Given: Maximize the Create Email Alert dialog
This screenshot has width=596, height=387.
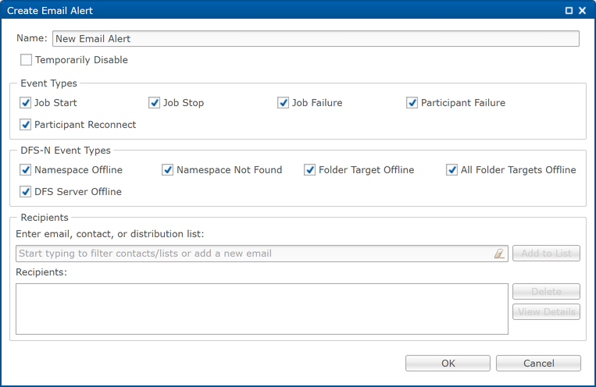Looking at the screenshot, I should pos(569,11).
